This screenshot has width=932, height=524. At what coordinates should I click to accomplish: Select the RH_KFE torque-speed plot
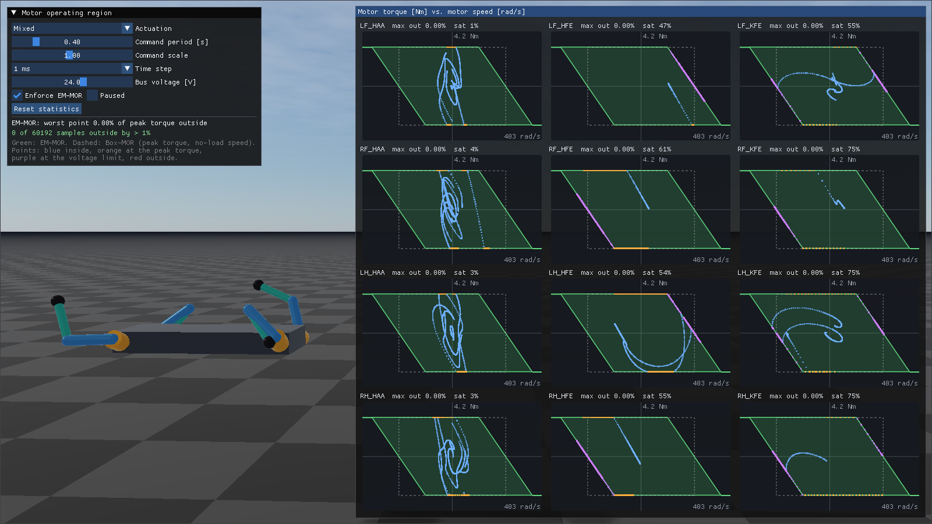click(x=829, y=456)
